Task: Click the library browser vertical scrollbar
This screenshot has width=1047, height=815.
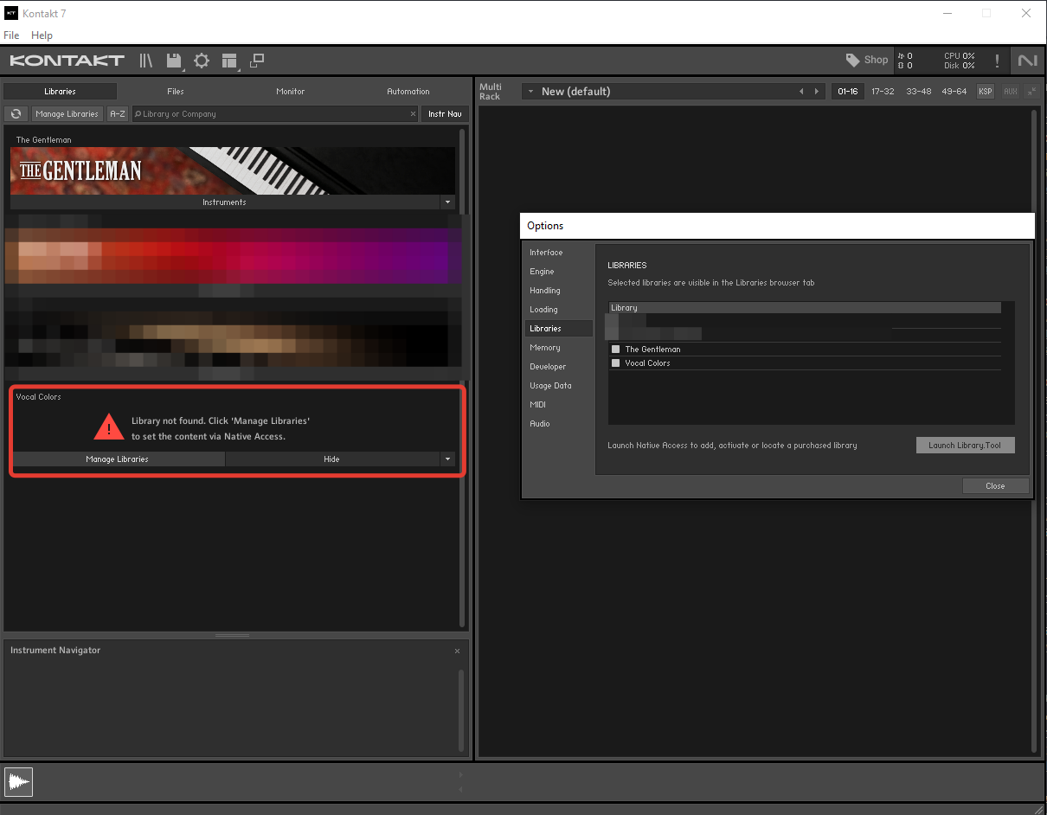Action: click(463, 378)
